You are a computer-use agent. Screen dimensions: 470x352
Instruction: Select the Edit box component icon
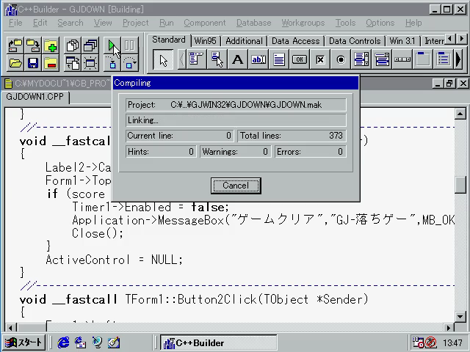258,59
